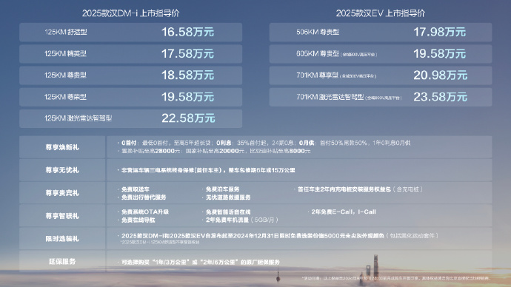Screen dimensions: 511x287
Task: Click the 延保服务 label cell
Action: coord(62,261)
